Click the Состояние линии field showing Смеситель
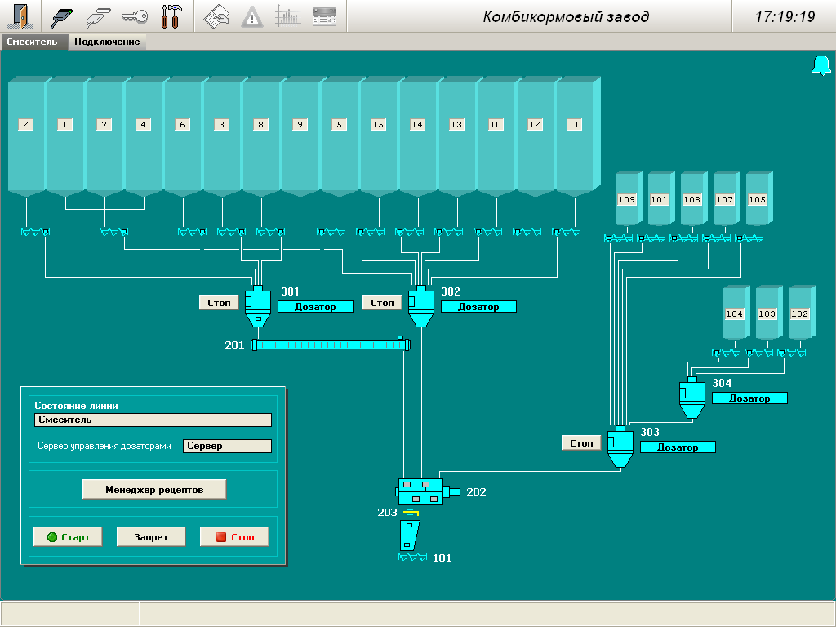 (x=153, y=420)
